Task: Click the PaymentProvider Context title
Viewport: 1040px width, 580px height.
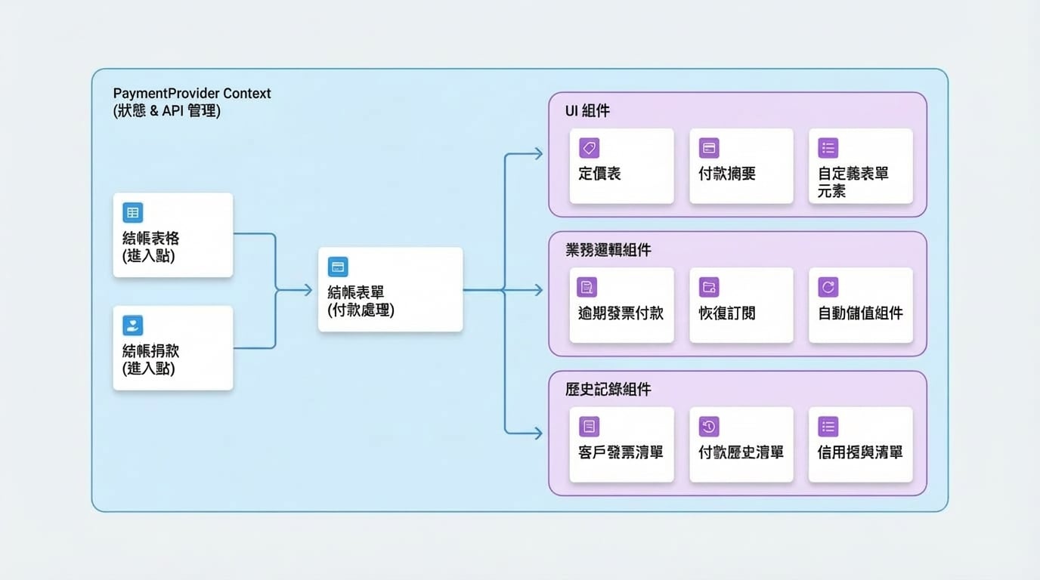Action: pos(192,94)
